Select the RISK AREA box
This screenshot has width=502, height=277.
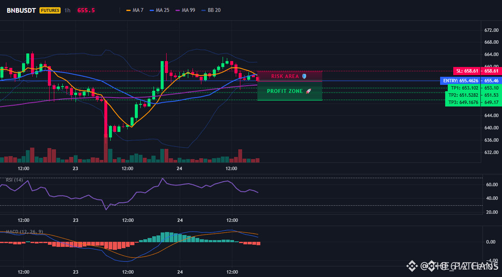pos(290,76)
